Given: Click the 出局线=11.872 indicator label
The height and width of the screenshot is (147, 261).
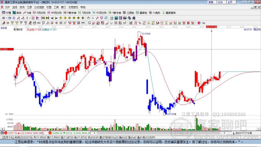Looking at the screenshot, I should click(49, 30).
